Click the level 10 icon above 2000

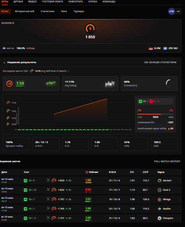pyautogui.click(x=171, y=111)
